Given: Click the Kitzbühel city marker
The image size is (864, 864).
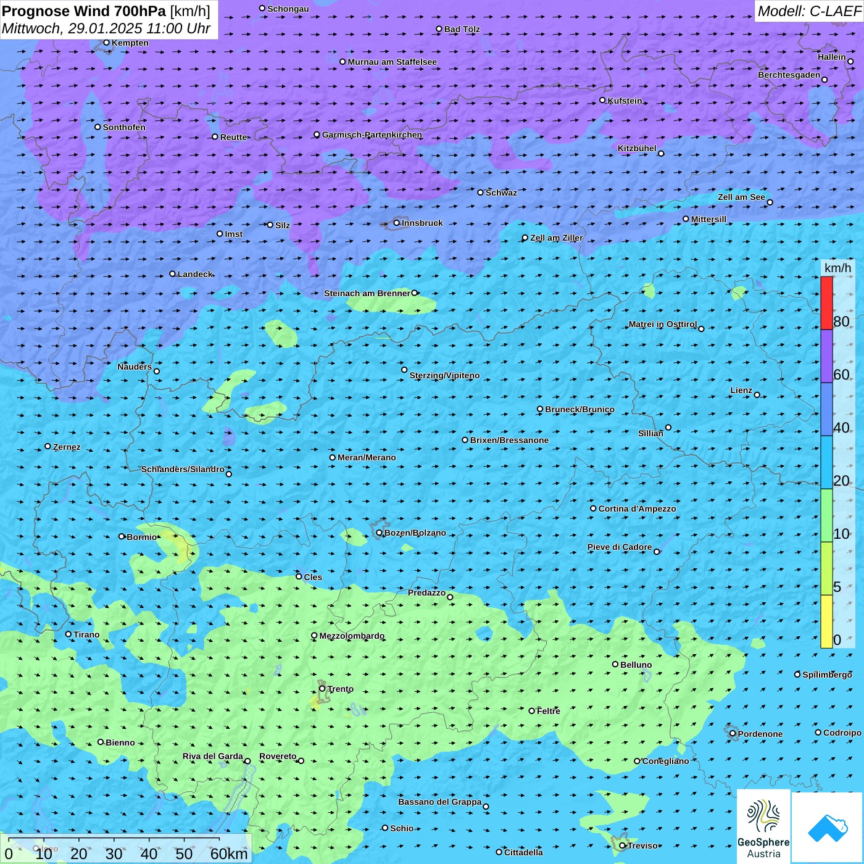Looking at the screenshot, I should coord(661,153).
